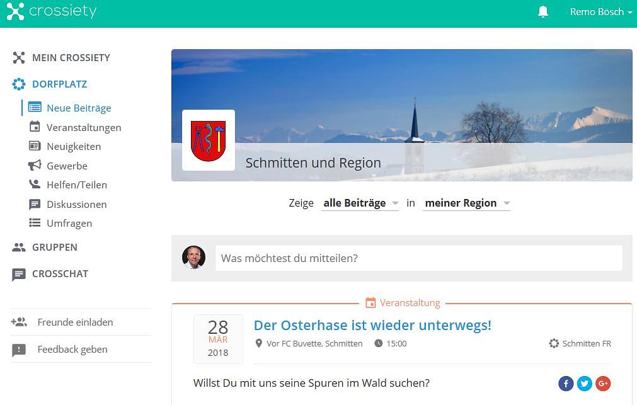Click the Umfragen list icon
This screenshot has height=405, width=637.
pyautogui.click(x=35, y=223)
